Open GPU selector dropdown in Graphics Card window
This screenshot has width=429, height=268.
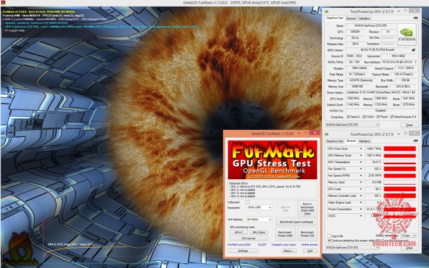pyautogui.click(x=352, y=124)
